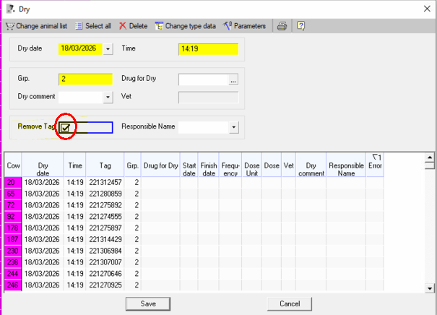This screenshot has width=437, height=315.
Task: Click tag cell 221270646
Action: pos(105,274)
